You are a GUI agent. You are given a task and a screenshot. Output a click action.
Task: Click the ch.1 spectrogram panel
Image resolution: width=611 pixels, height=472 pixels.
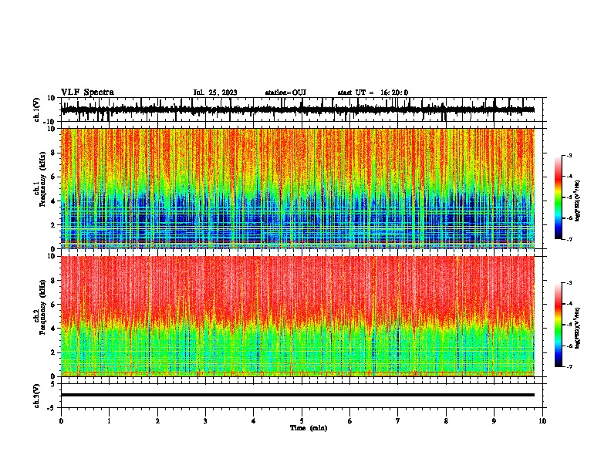pyautogui.click(x=298, y=188)
